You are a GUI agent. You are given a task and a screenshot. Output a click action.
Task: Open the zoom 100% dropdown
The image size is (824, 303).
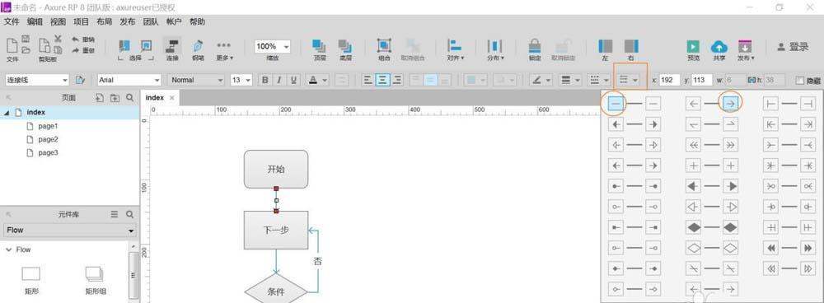272,46
